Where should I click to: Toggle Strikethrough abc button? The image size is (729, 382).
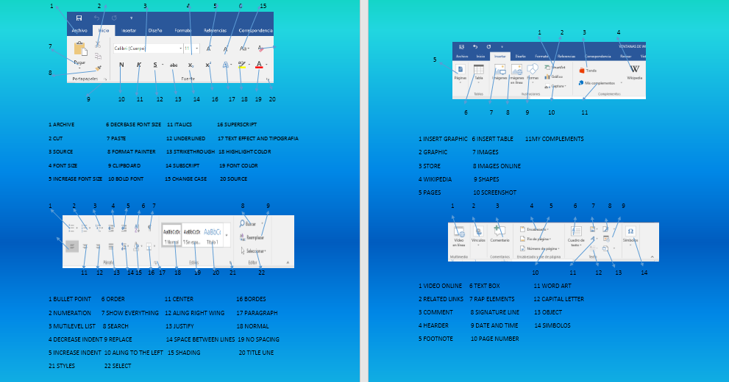point(174,65)
